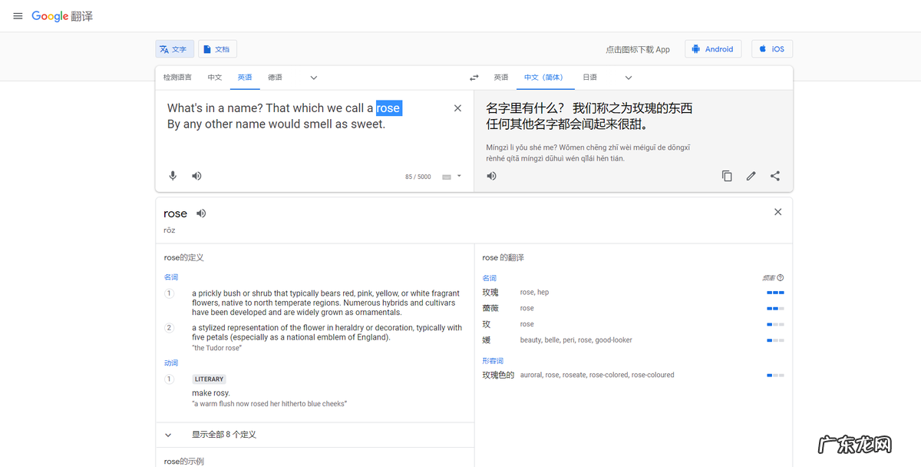
Task: Copy the translation to clipboard
Action: tap(727, 175)
